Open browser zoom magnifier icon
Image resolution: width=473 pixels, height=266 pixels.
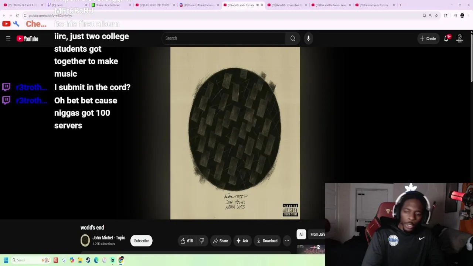[431, 16]
